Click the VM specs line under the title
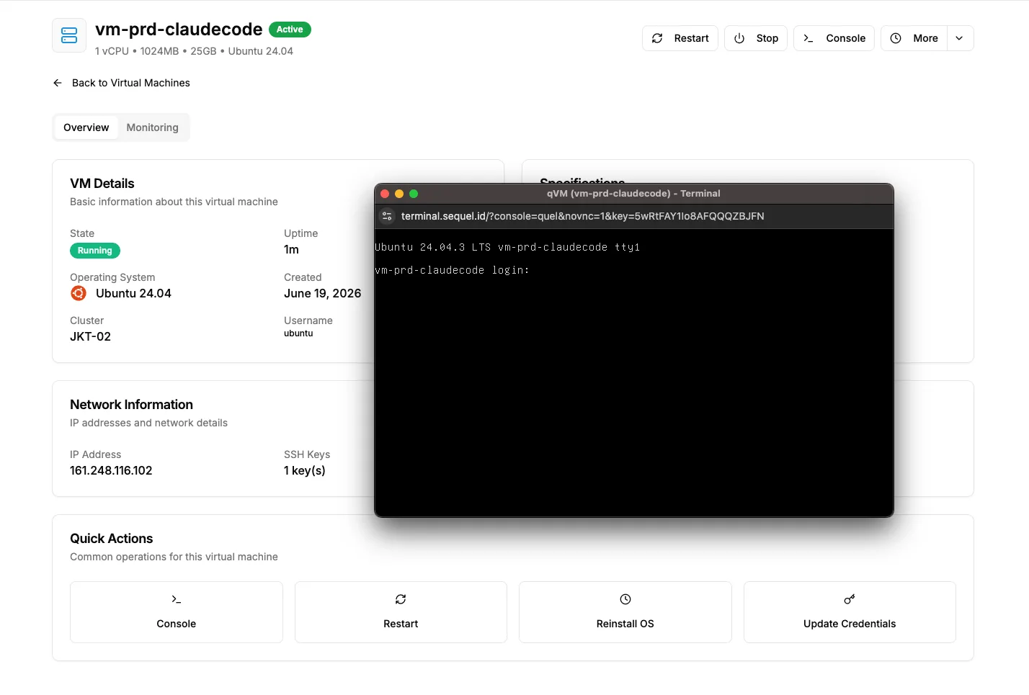1029x695 pixels. point(194,51)
